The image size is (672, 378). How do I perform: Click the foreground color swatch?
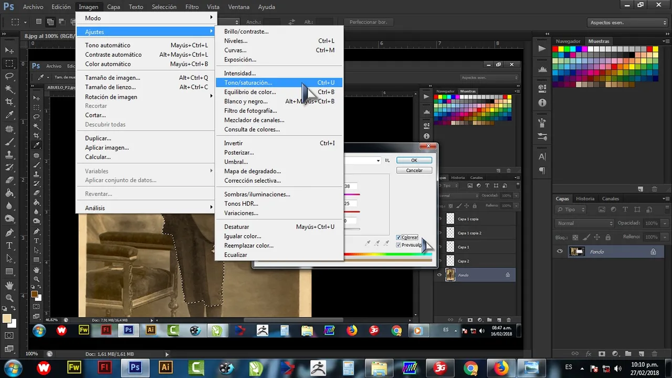(x=7, y=318)
